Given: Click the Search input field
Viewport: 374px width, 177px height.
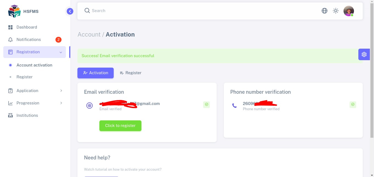Looking at the screenshot, I should pyautogui.click(x=192, y=11).
